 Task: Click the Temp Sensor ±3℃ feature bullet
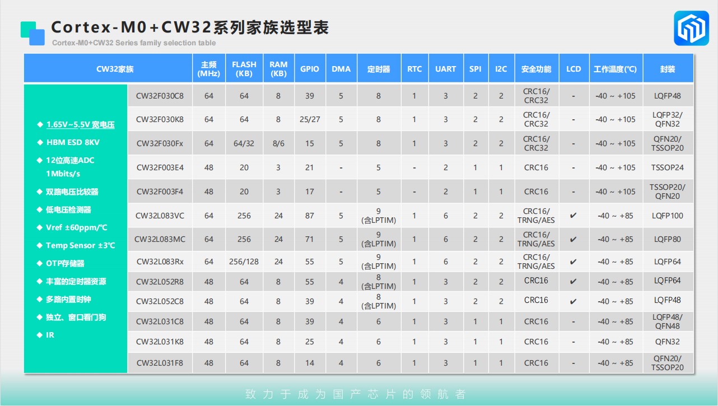point(76,245)
